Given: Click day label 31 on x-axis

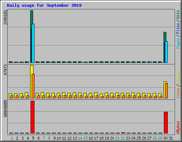Looking at the screenshot, I should click(171, 138).
